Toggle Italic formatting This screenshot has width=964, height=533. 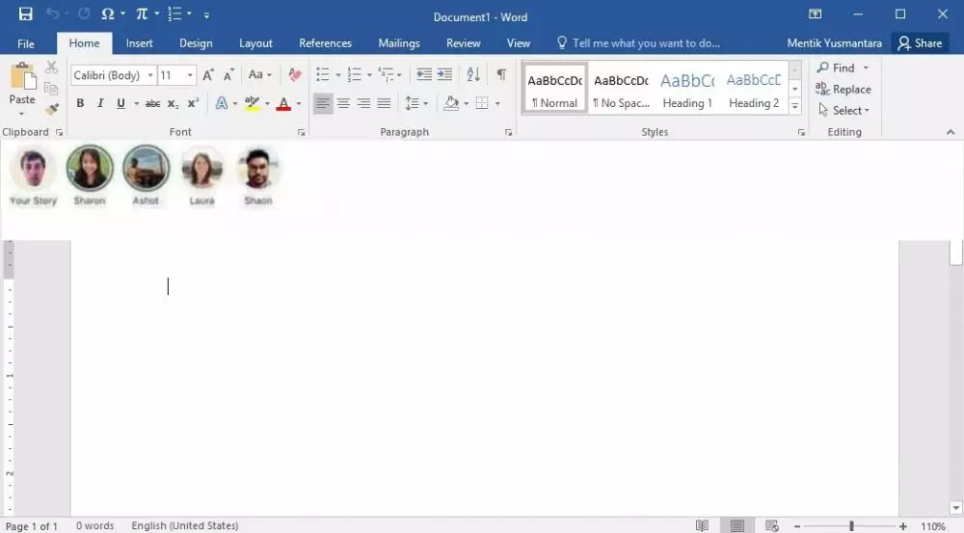click(100, 103)
